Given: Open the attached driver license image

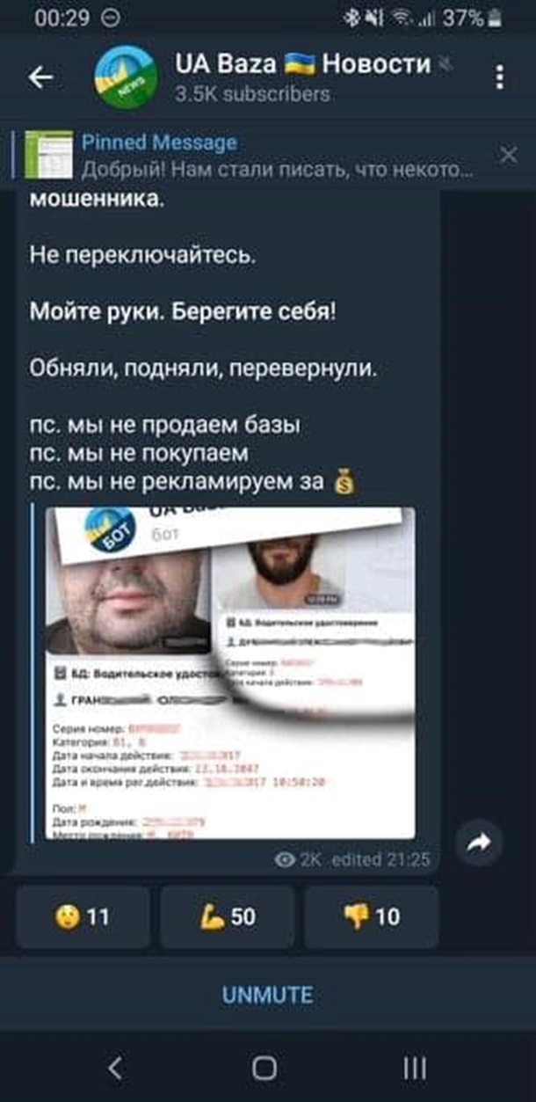Looking at the screenshot, I should coord(229,673).
